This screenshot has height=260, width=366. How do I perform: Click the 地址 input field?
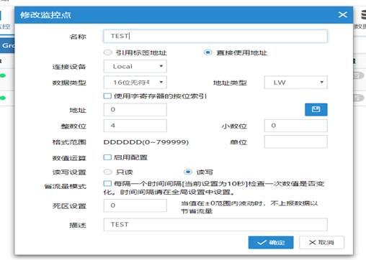(x=135, y=109)
